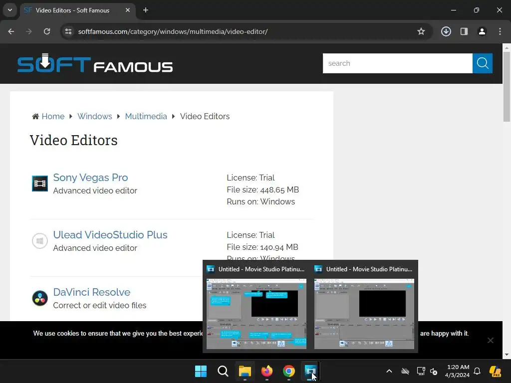Click the muted volume tray icon
511x383 pixels.
pyautogui.click(x=434, y=371)
